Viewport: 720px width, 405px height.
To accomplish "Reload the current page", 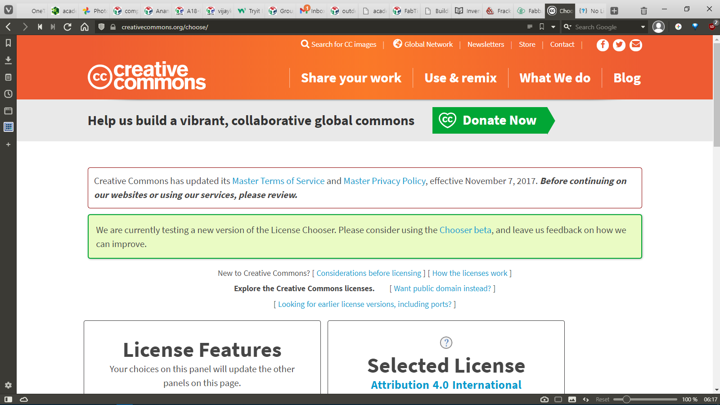I will (x=67, y=27).
